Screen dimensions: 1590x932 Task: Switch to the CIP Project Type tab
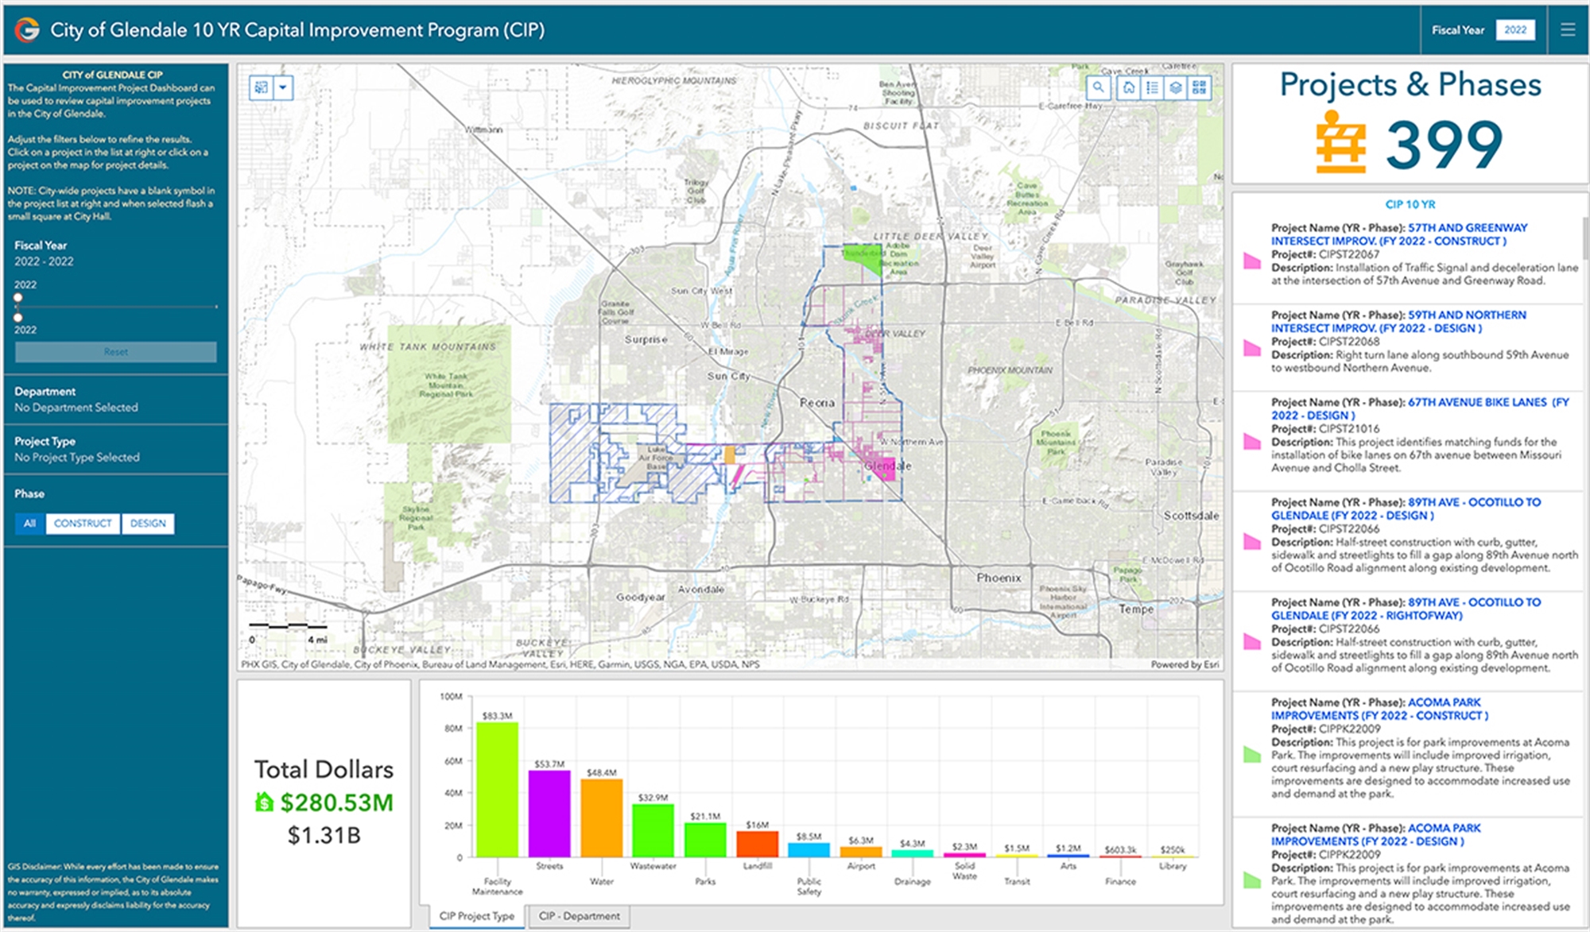476,916
